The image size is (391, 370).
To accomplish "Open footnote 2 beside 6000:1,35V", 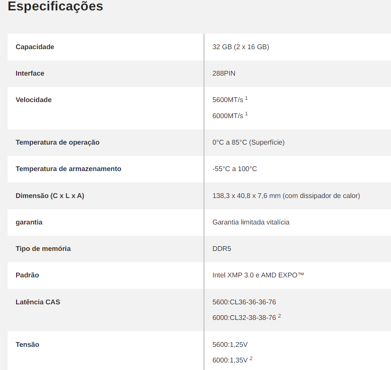I will [251, 358].
